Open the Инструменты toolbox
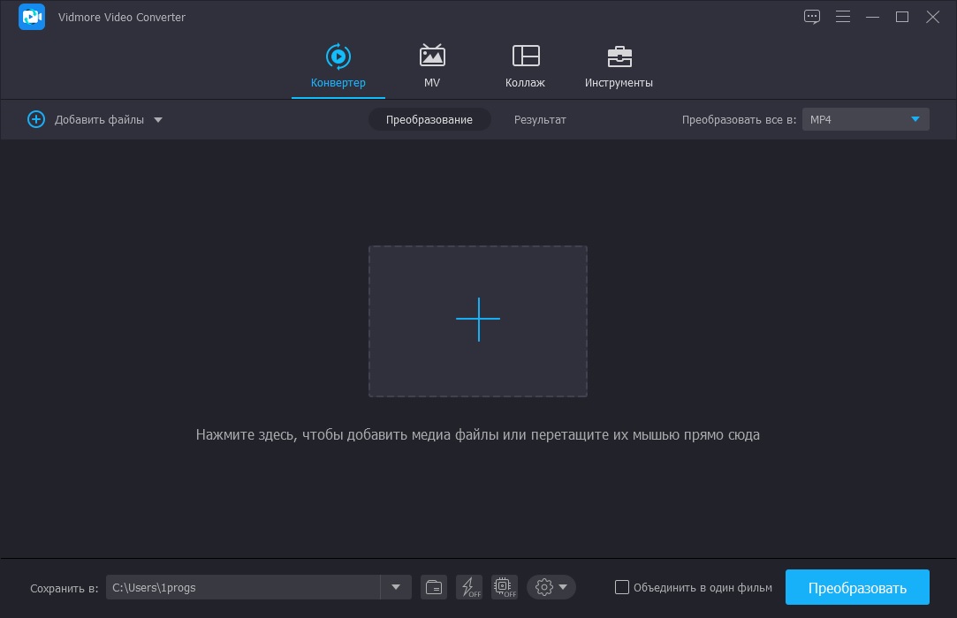The image size is (957, 618). (x=619, y=56)
